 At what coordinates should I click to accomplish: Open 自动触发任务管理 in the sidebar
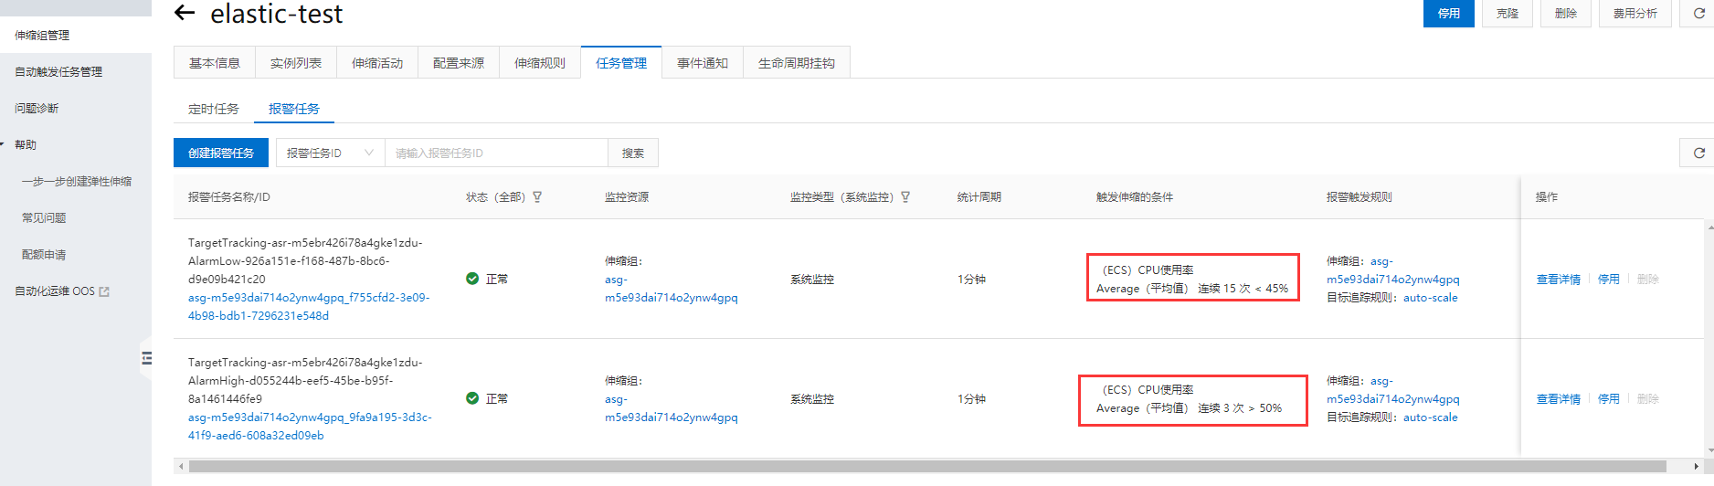[58, 71]
